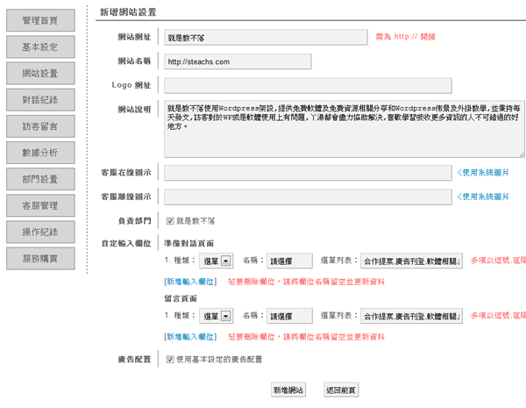Open 網站設置 sidebar menu
This screenshot has width=526, height=408.
tap(40, 73)
